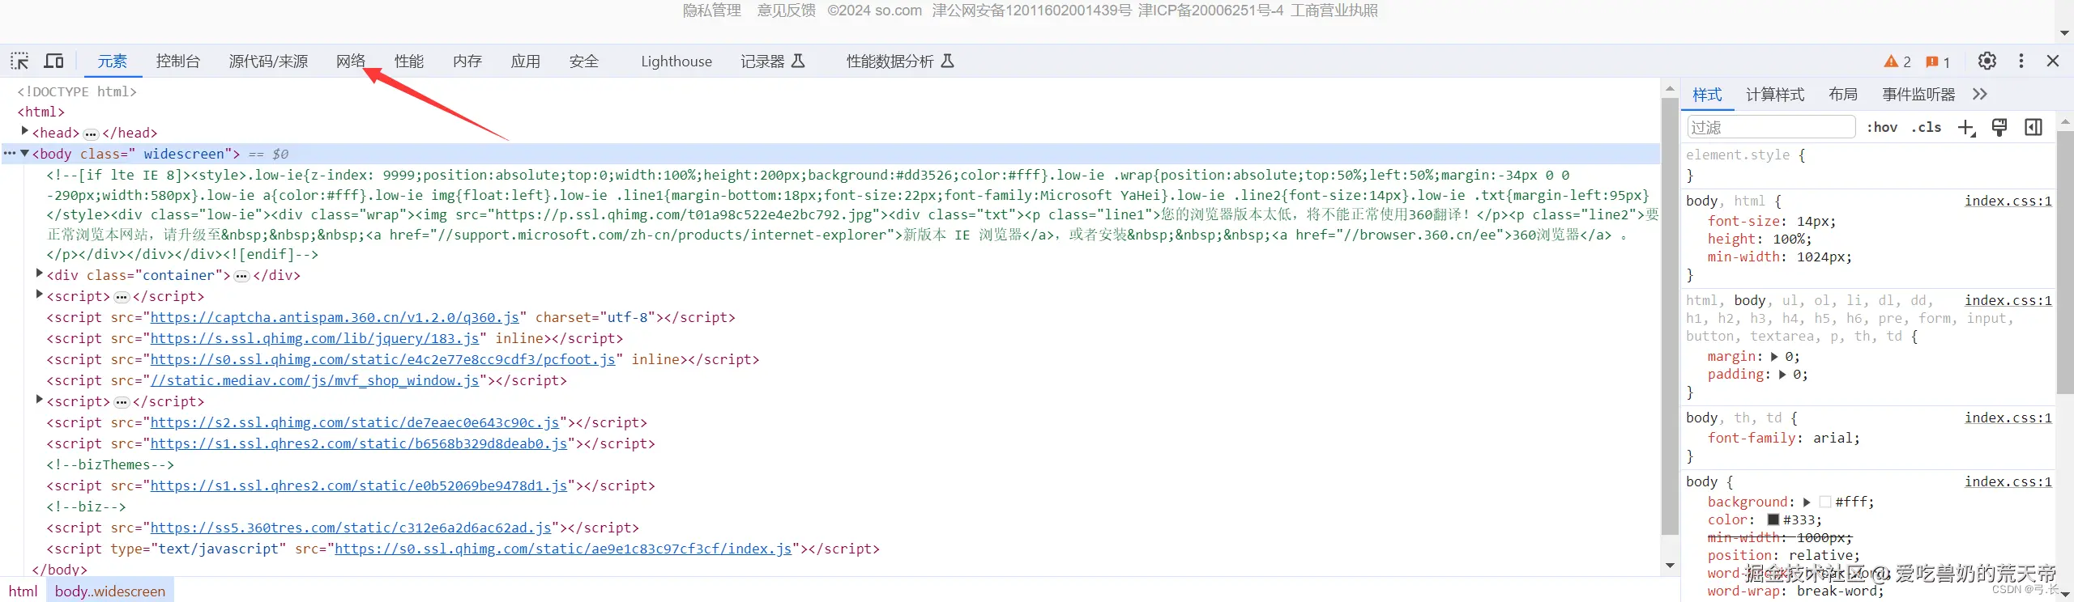Click the 意见反馈 footer link
The width and height of the screenshot is (2074, 602).
click(786, 11)
